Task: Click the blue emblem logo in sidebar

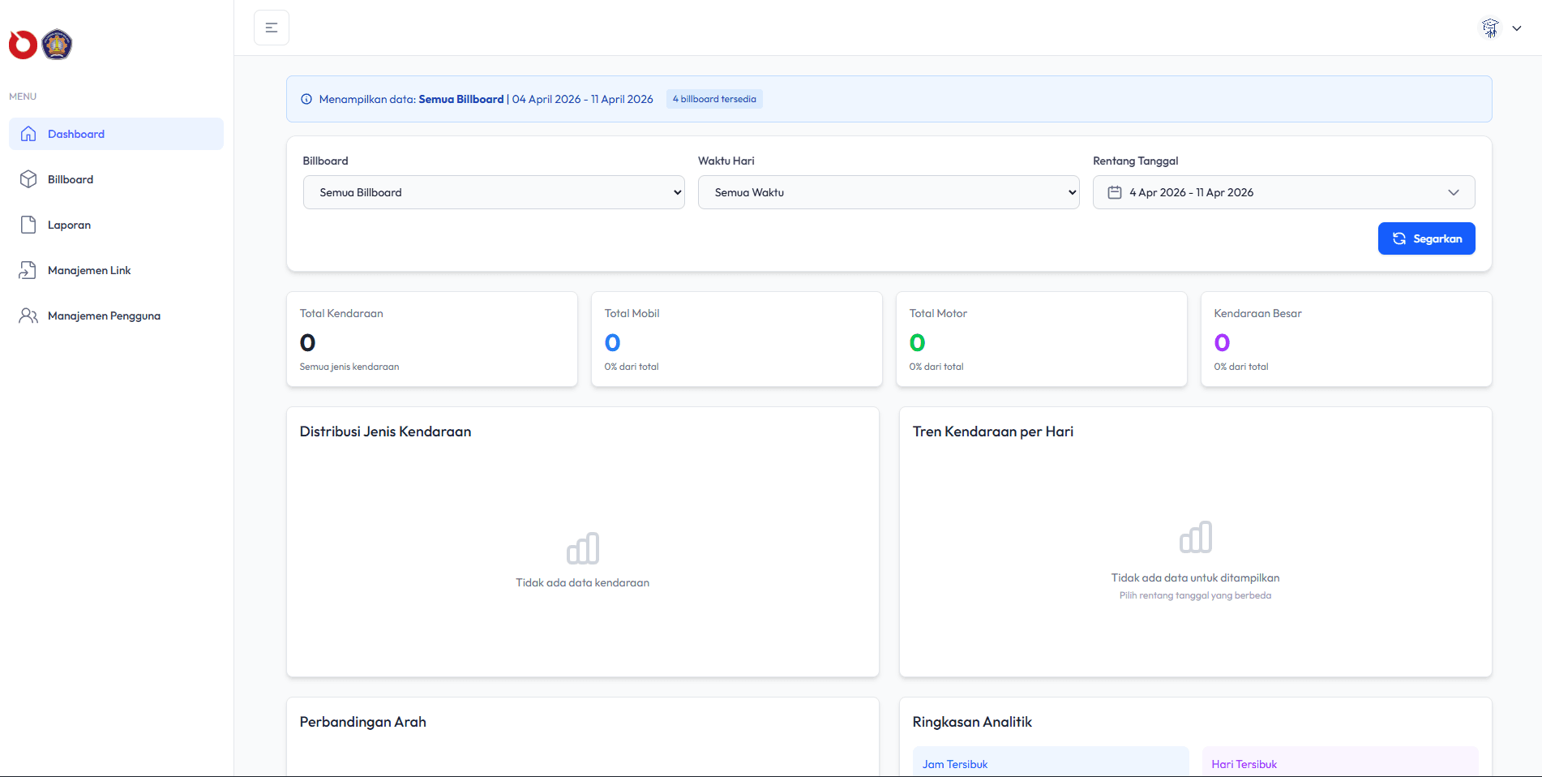Action: tap(57, 45)
